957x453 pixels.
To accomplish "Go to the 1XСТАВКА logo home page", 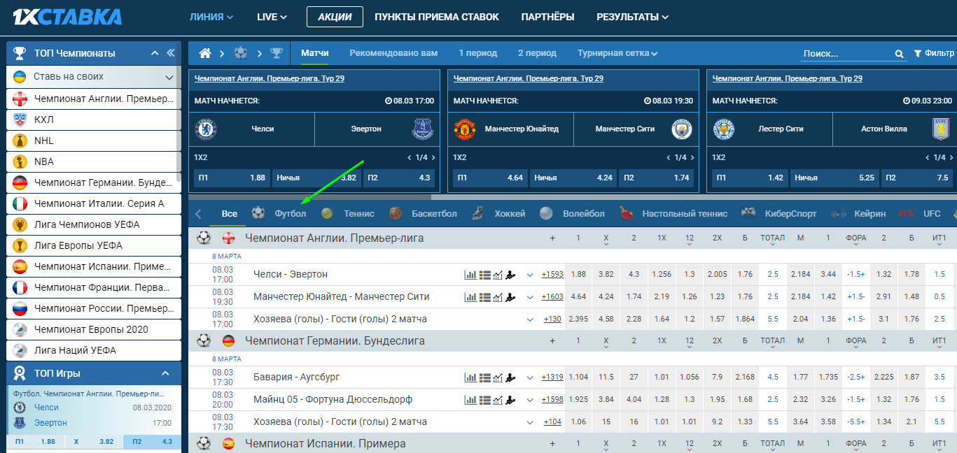I will coord(67,17).
